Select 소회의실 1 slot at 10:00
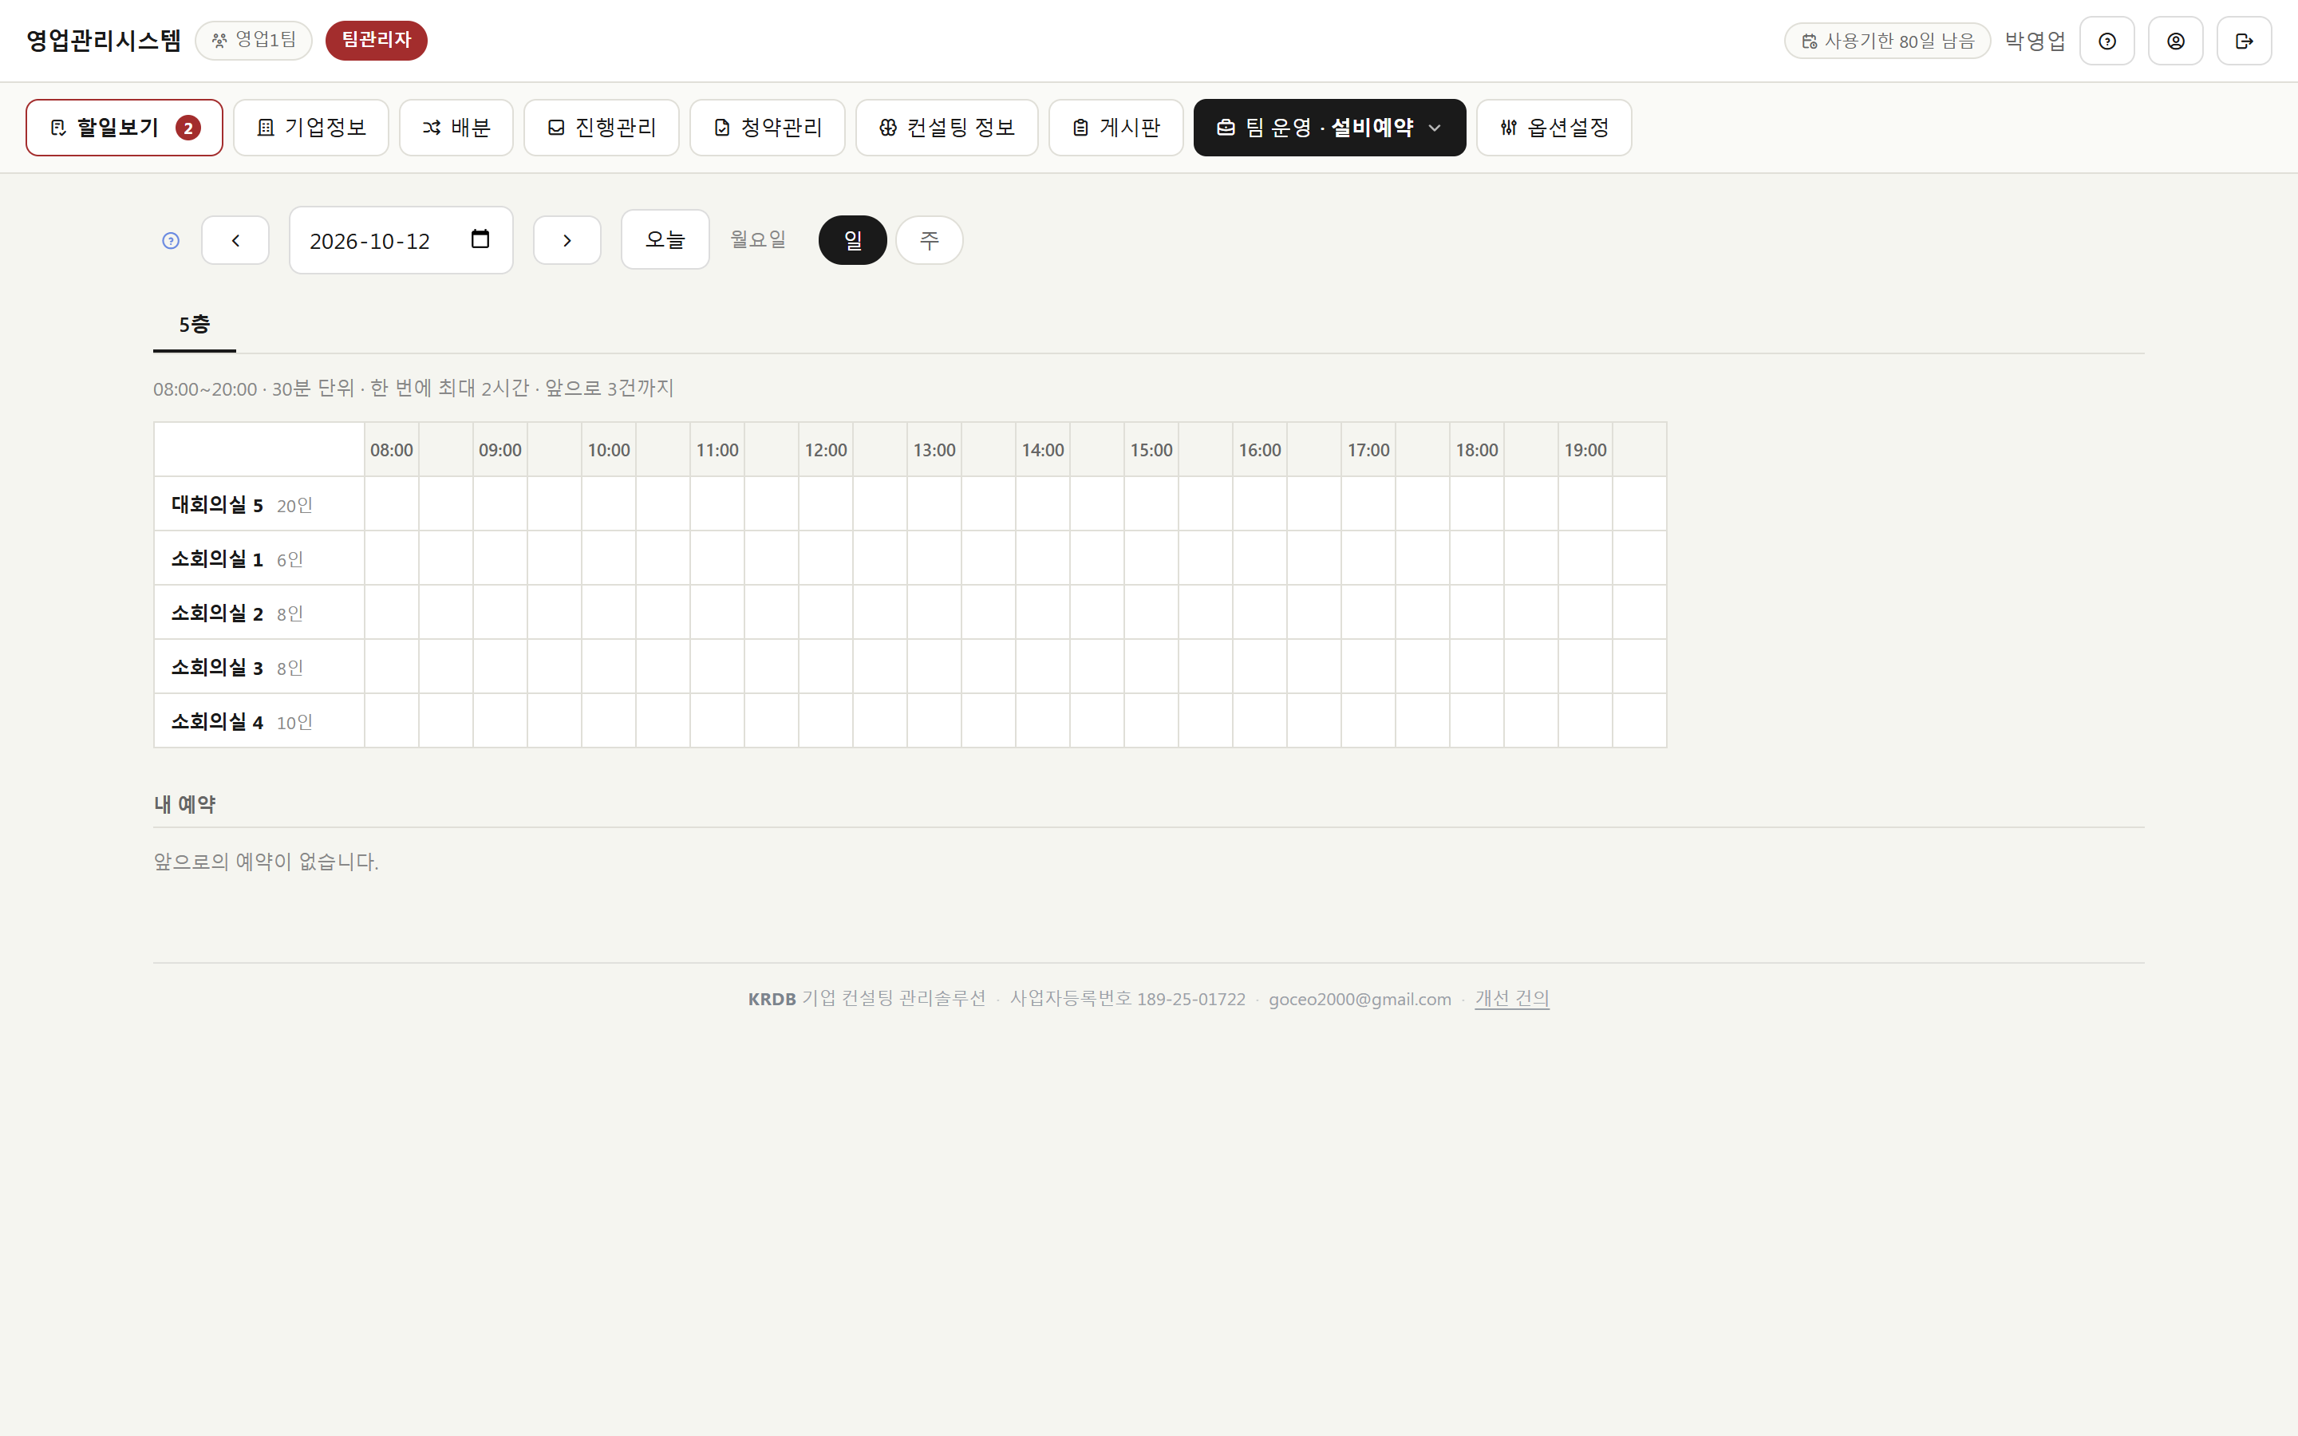 [x=609, y=558]
